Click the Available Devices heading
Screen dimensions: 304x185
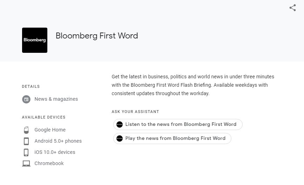[x=43, y=117]
